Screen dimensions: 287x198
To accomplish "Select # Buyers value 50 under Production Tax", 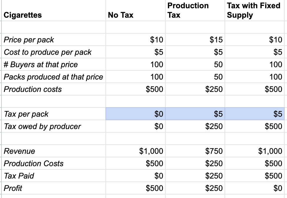I will pyautogui.click(x=195, y=65).
